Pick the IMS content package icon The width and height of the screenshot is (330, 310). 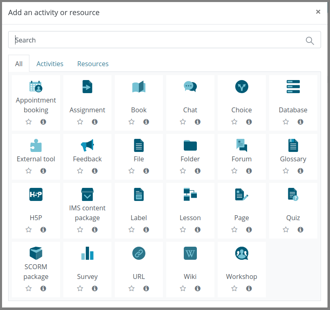click(87, 194)
